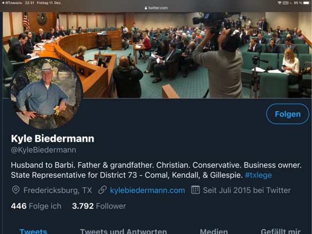Image resolution: width=312 pixels, height=234 pixels.
Task: Go to the Gefällt mir tab
Action: pyautogui.click(x=280, y=231)
